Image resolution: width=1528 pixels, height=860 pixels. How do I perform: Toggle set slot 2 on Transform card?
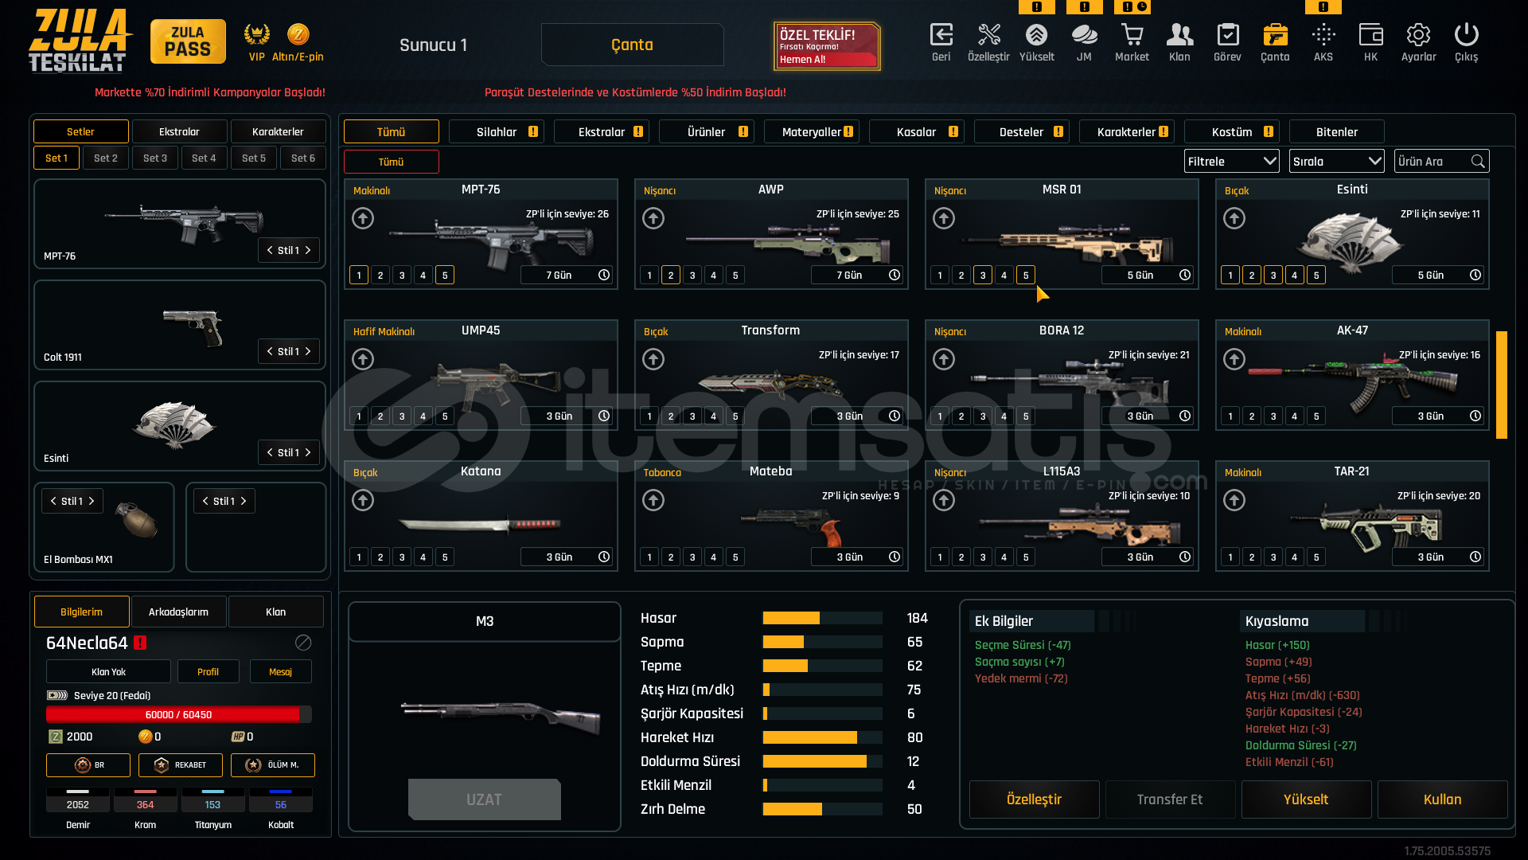pos(671,416)
